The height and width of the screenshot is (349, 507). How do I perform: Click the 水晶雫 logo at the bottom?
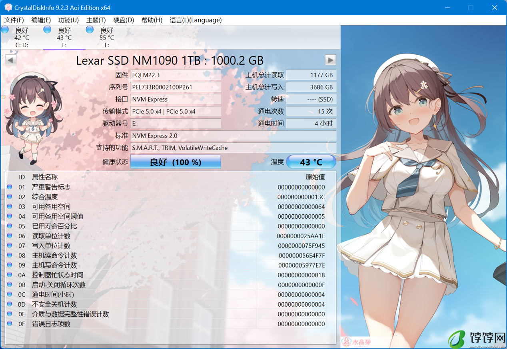[x=357, y=342]
